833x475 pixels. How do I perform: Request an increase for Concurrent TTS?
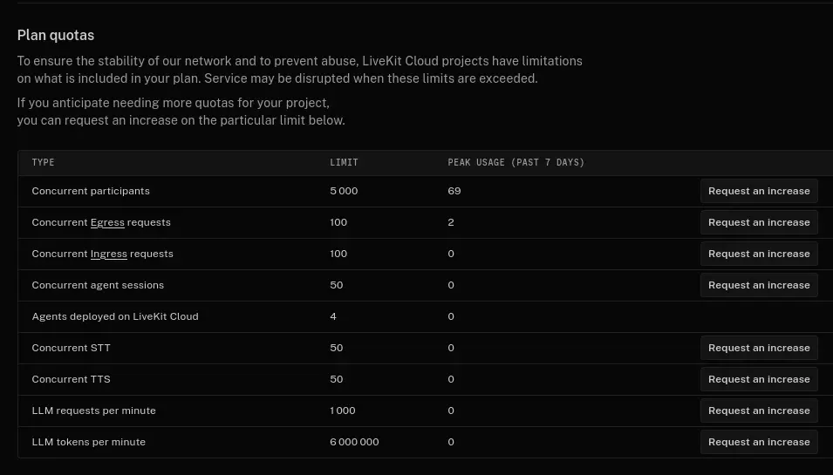click(759, 379)
